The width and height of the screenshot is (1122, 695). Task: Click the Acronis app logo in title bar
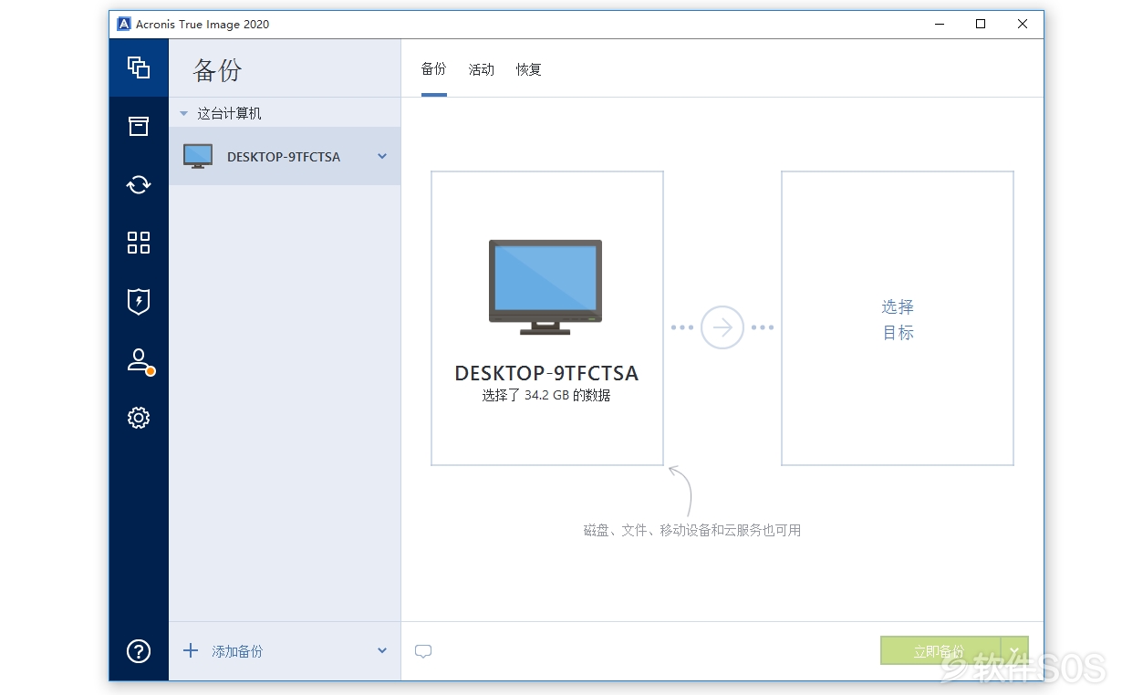(124, 24)
